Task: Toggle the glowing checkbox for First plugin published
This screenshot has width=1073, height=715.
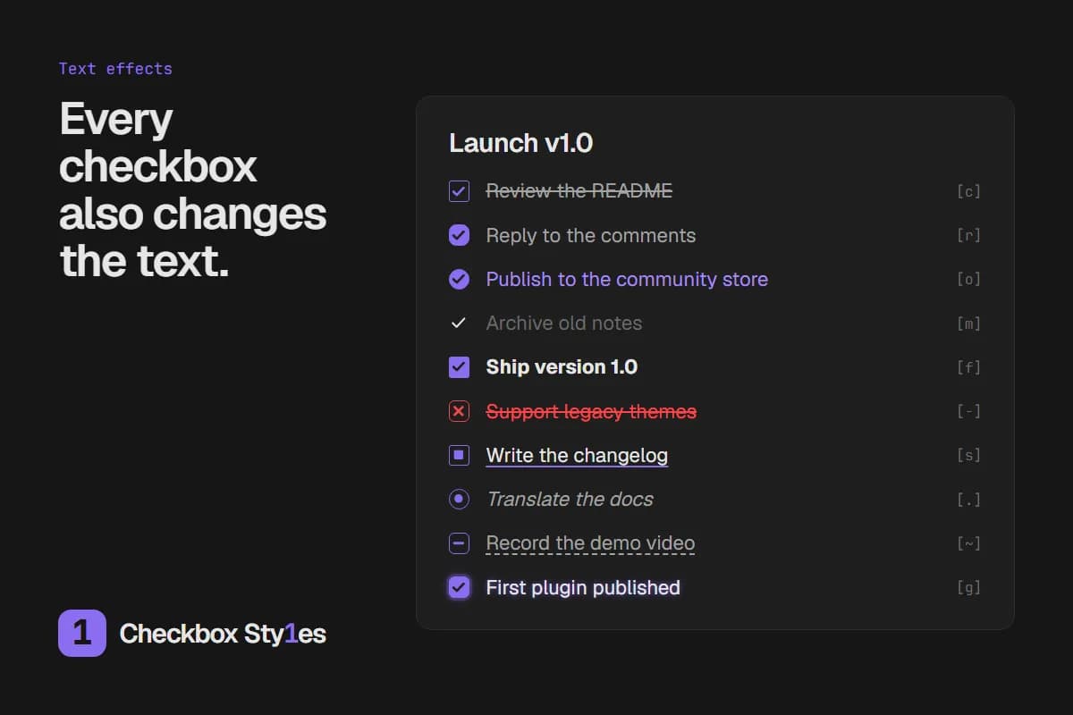Action: tap(459, 587)
